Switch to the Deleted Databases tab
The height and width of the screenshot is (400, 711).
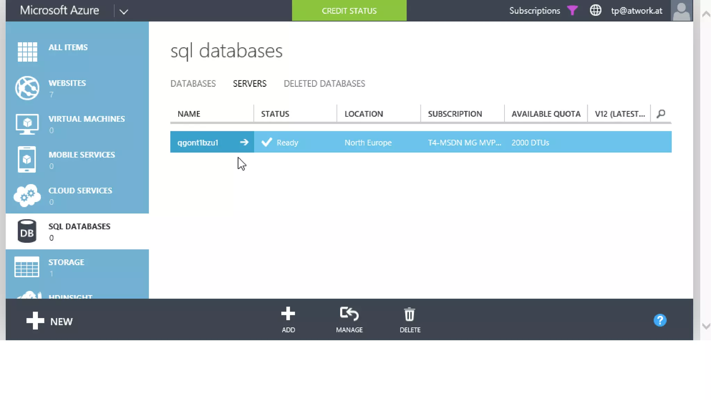pos(324,84)
